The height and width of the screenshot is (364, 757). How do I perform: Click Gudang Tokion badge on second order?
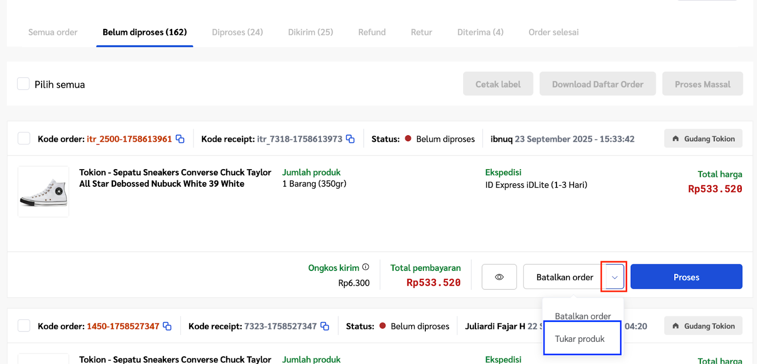[703, 326]
